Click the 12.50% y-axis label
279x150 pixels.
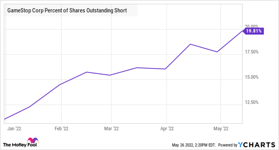click(x=251, y=102)
